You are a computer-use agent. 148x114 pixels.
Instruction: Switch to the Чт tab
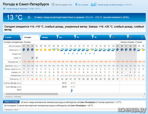[x=84, y=37]
